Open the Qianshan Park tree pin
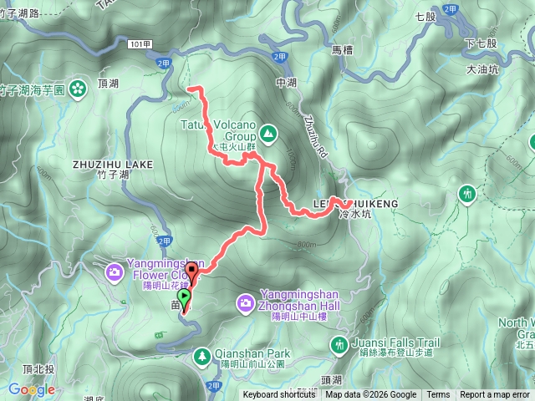Viewport: 535px width, 401px height. coord(202,357)
